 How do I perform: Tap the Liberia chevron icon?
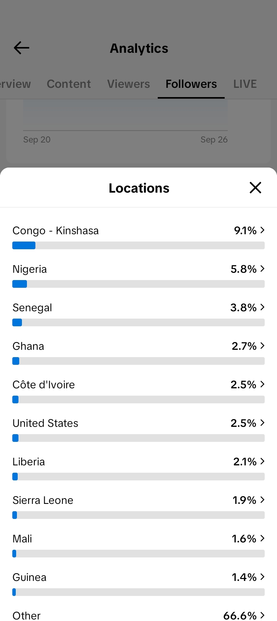[262, 461]
